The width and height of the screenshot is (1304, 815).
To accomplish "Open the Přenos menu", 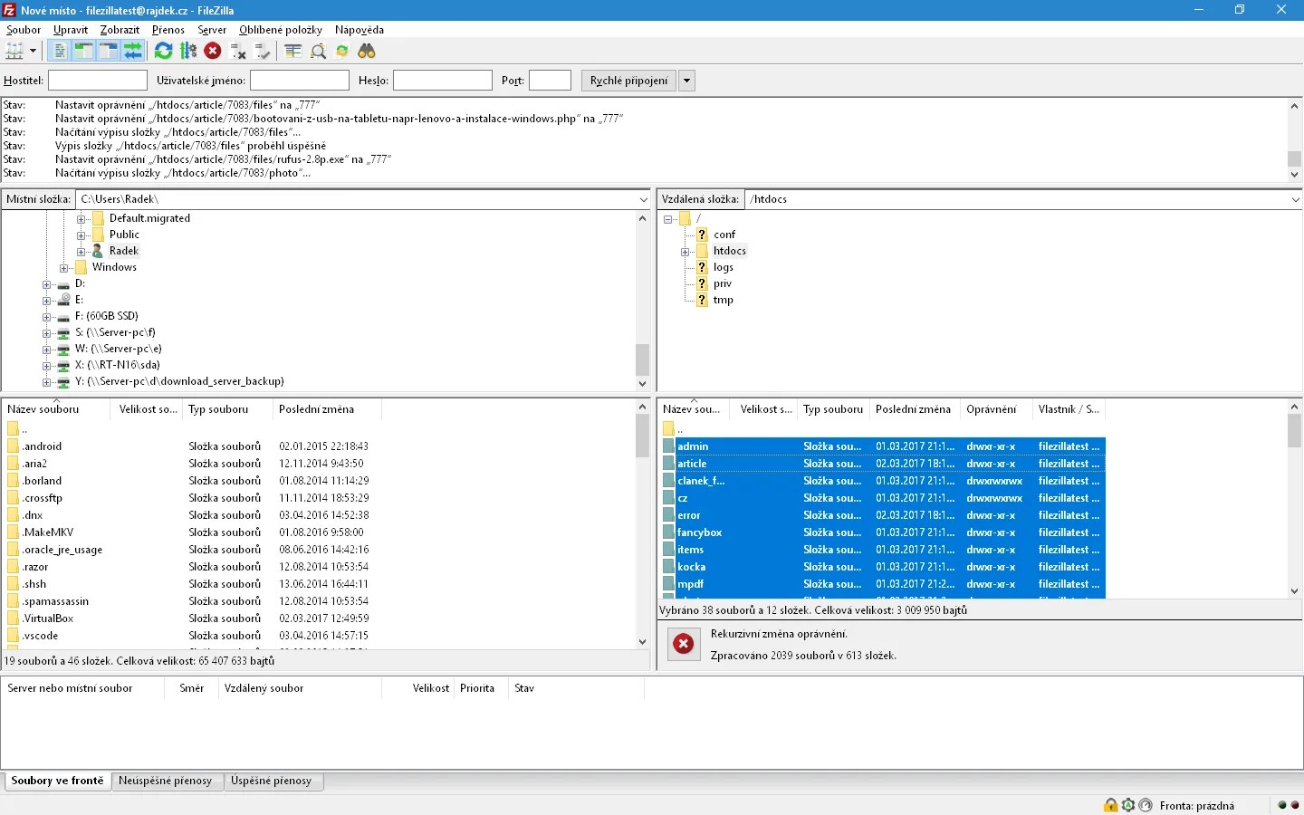I will pyautogui.click(x=168, y=30).
